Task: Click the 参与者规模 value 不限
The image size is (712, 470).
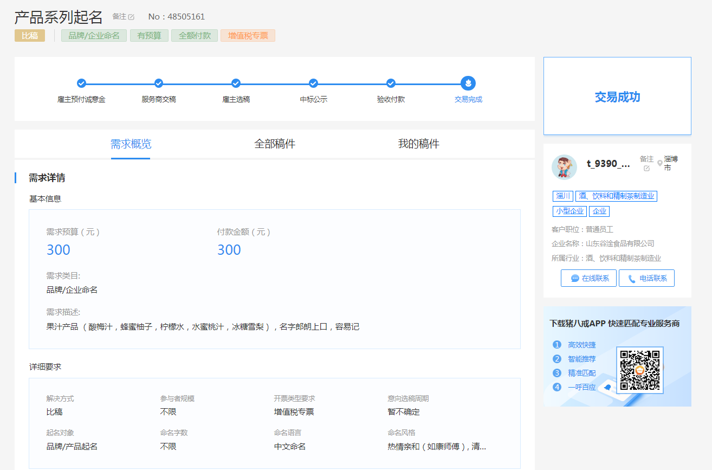Action: pyautogui.click(x=169, y=412)
